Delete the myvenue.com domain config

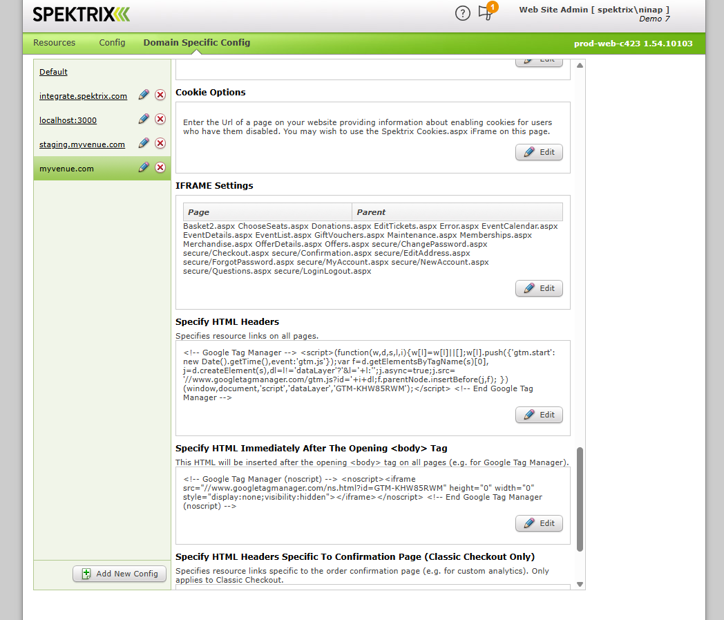pyautogui.click(x=160, y=167)
